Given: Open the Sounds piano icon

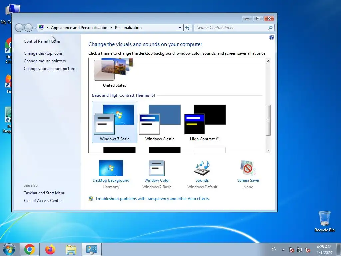Looking at the screenshot, I should (202, 168).
